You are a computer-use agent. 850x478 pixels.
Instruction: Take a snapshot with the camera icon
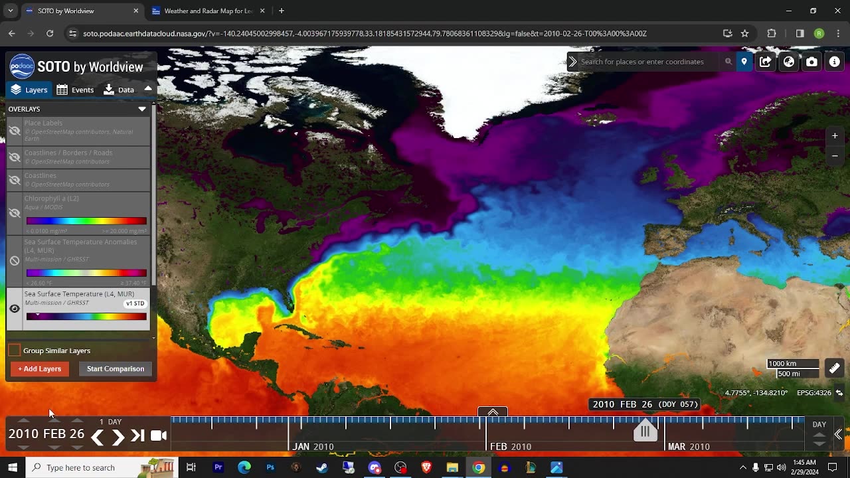coord(812,62)
